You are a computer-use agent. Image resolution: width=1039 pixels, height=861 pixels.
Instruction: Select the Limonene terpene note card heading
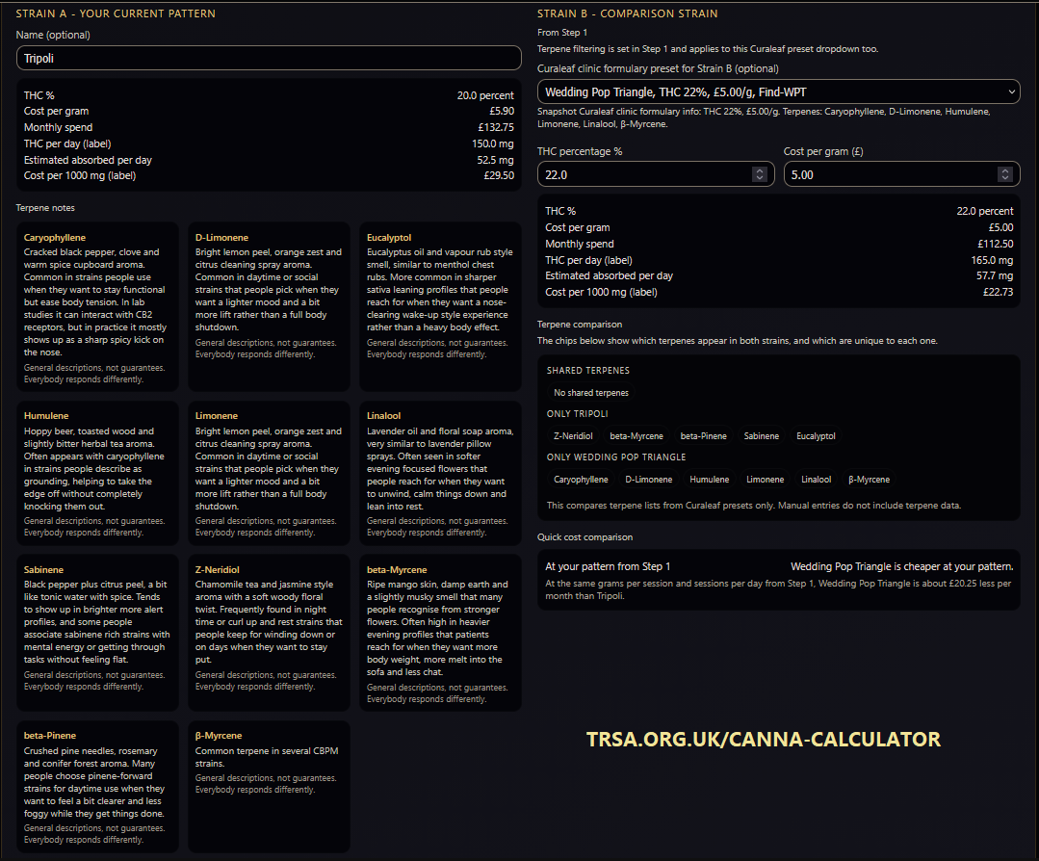216,416
